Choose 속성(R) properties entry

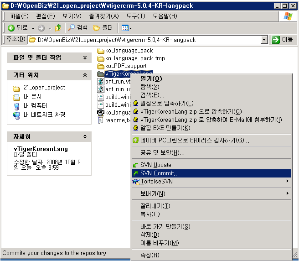tap(211, 255)
